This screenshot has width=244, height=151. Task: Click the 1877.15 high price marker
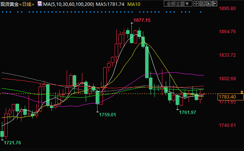pos(142,20)
